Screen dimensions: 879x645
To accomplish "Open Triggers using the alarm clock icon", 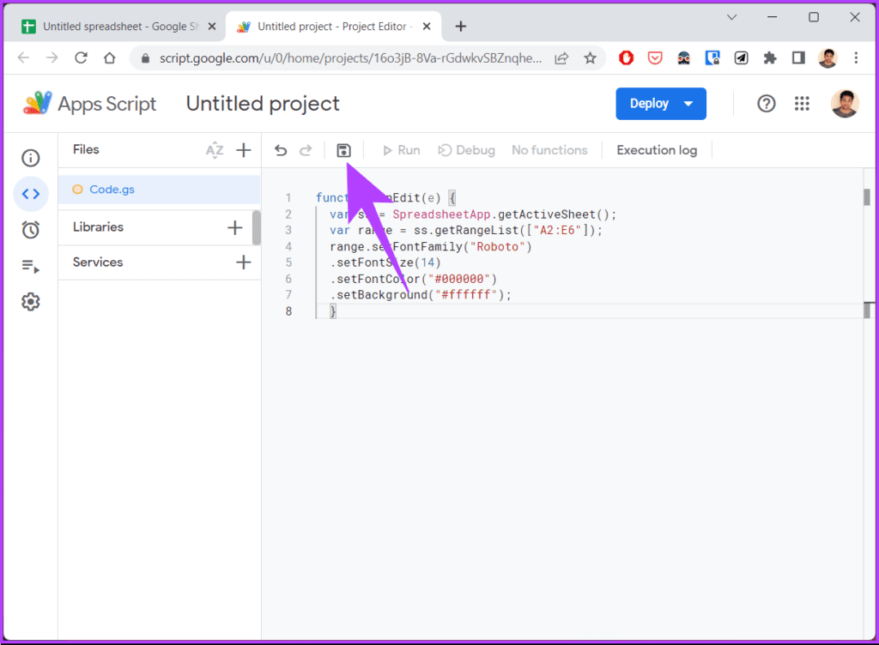I will [31, 230].
